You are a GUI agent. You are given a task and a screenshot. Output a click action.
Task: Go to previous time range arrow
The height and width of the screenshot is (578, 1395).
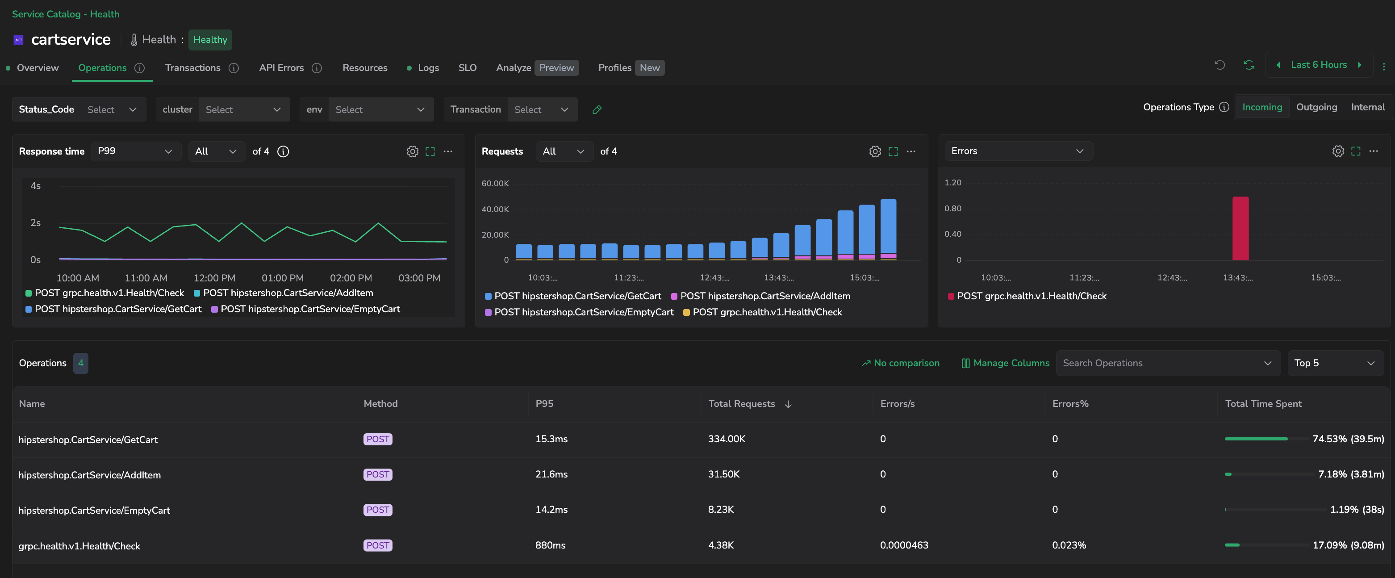coord(1278,65)
